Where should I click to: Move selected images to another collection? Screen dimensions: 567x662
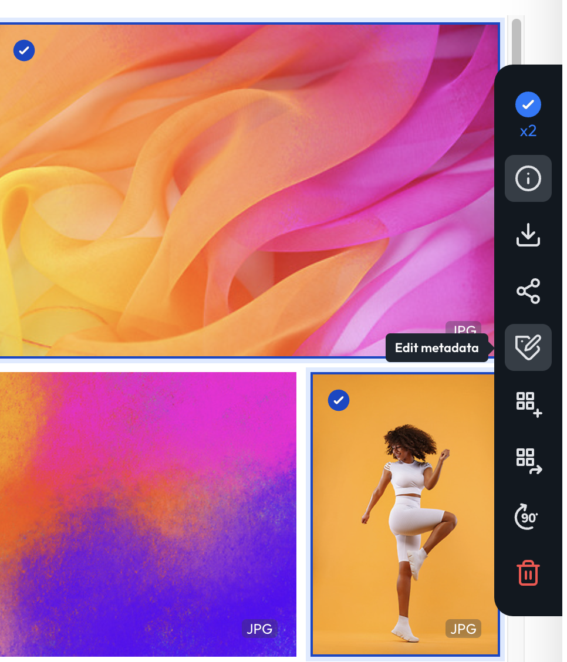[x=528, y=460]
